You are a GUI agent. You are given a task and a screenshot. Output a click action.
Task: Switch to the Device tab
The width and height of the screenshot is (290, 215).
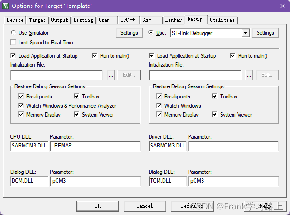tap(15, 20)
